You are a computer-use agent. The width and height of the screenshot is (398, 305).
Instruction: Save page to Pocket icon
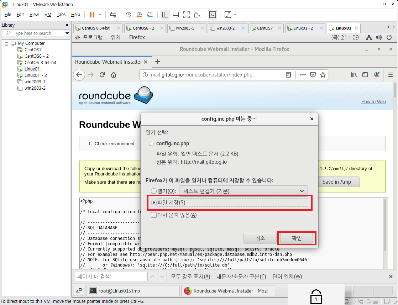[313, 75]
